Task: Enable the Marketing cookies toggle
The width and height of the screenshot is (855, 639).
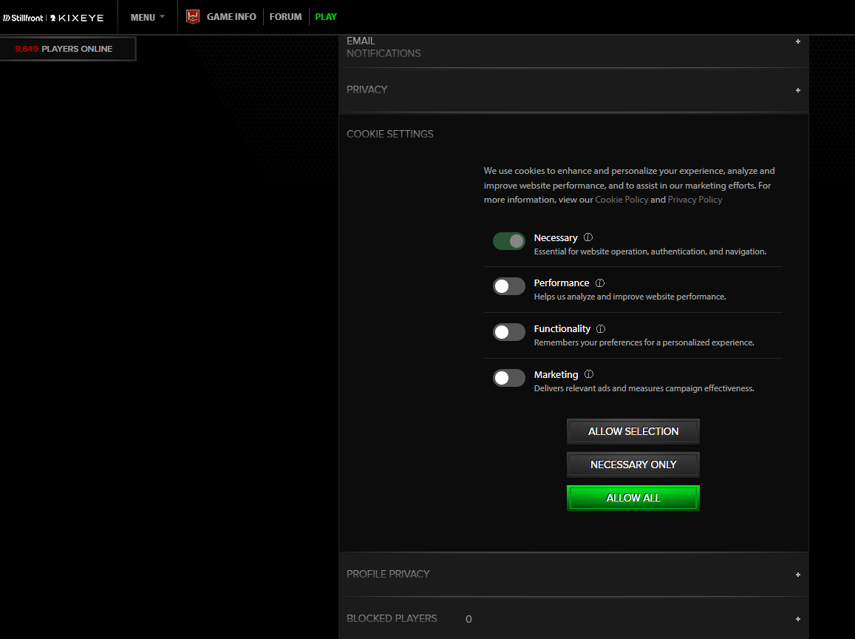Action: click(x=509, y=378)
